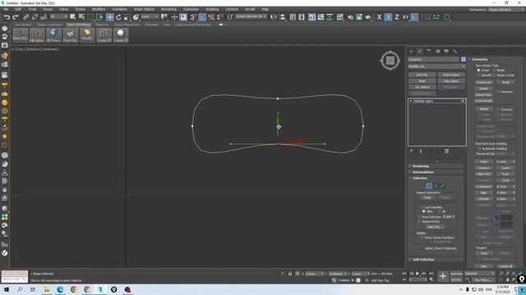Expand the Soft Selection rollout
Screen dimensions: 526x295
pos(436,259)
